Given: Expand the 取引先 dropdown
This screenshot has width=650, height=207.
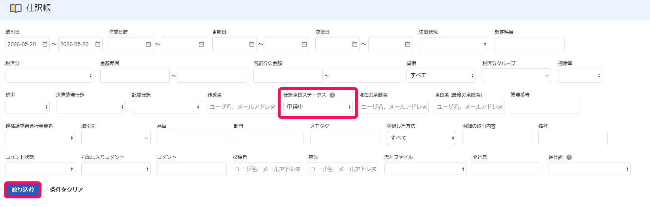Looking at the screenshot, I should (116, 138).
